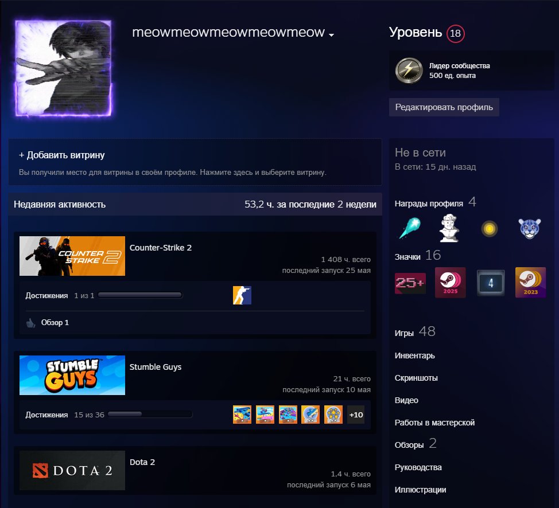This screenshot has width=559, height=508.
Task: Click the 'Не в сети' status text
Action: [420, 153]
